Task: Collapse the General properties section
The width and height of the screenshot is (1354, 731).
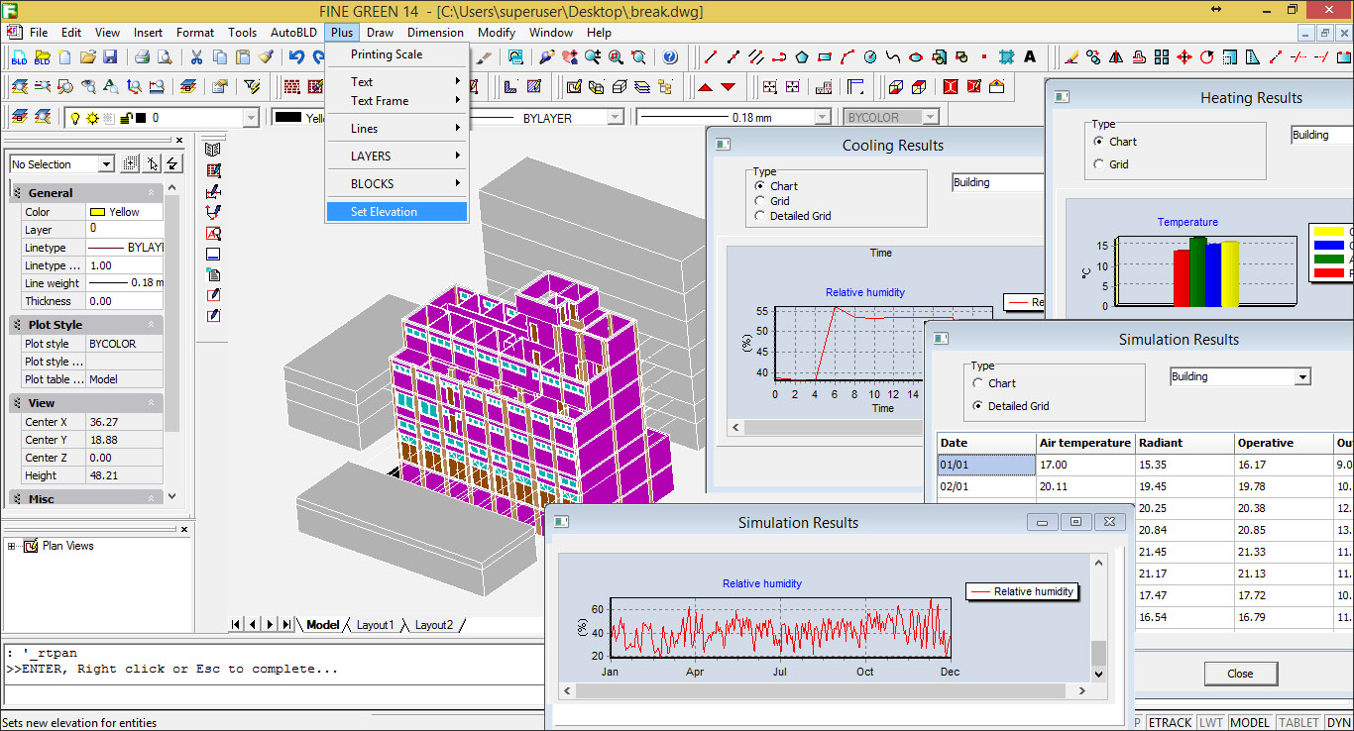Action: pyautogui.click(x=152, y=193)
